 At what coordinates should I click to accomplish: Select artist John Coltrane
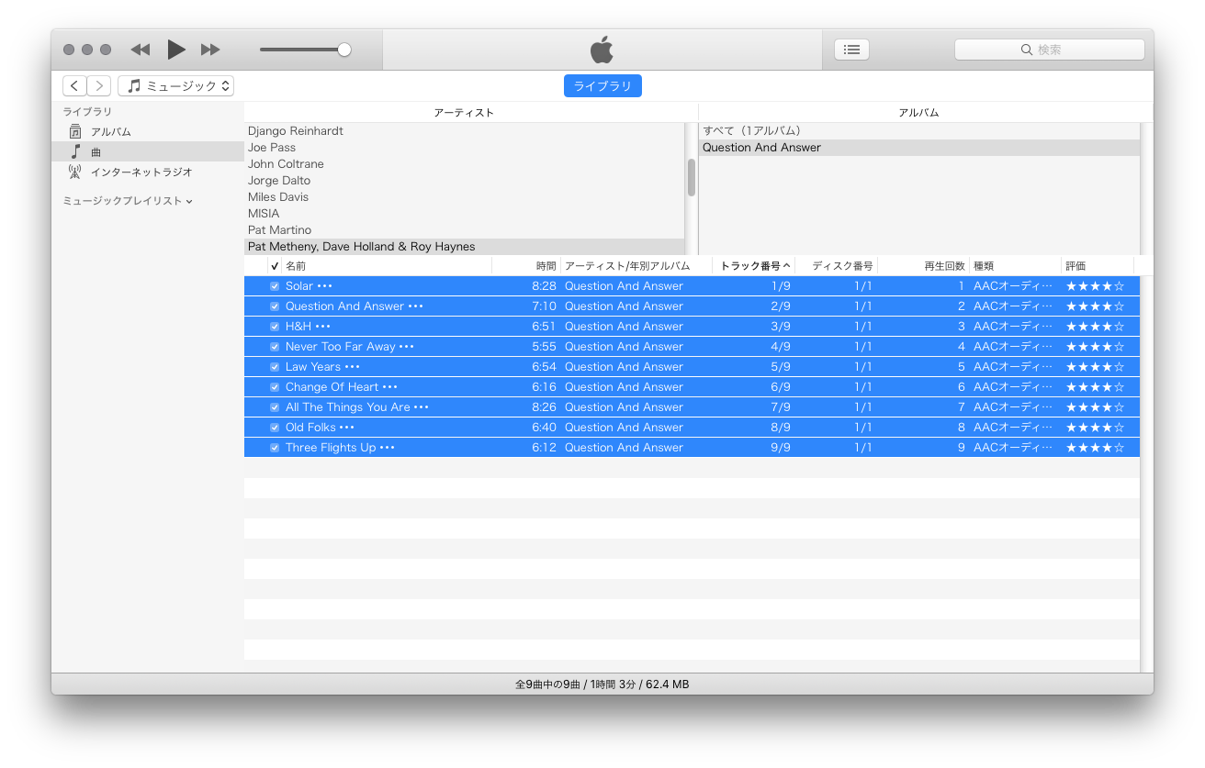tap(464, 164)
